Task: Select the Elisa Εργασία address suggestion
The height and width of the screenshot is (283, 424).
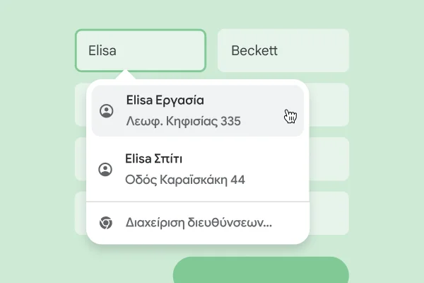Action: (198, 111)
